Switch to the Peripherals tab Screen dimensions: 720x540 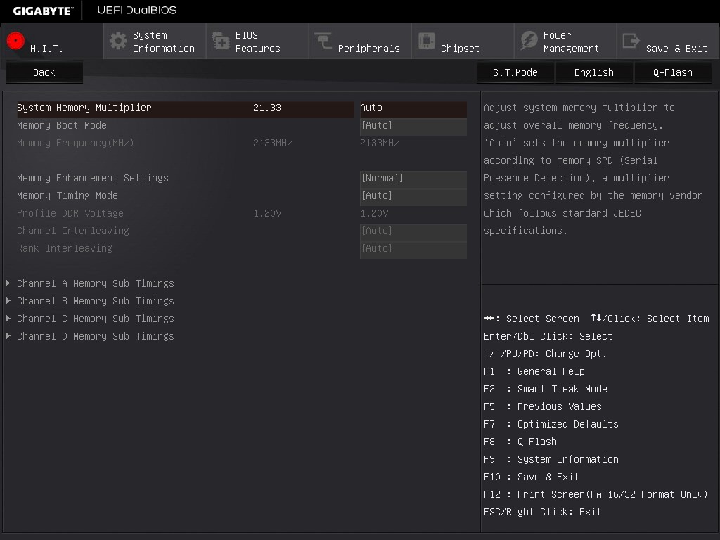[x=360, y=41]
